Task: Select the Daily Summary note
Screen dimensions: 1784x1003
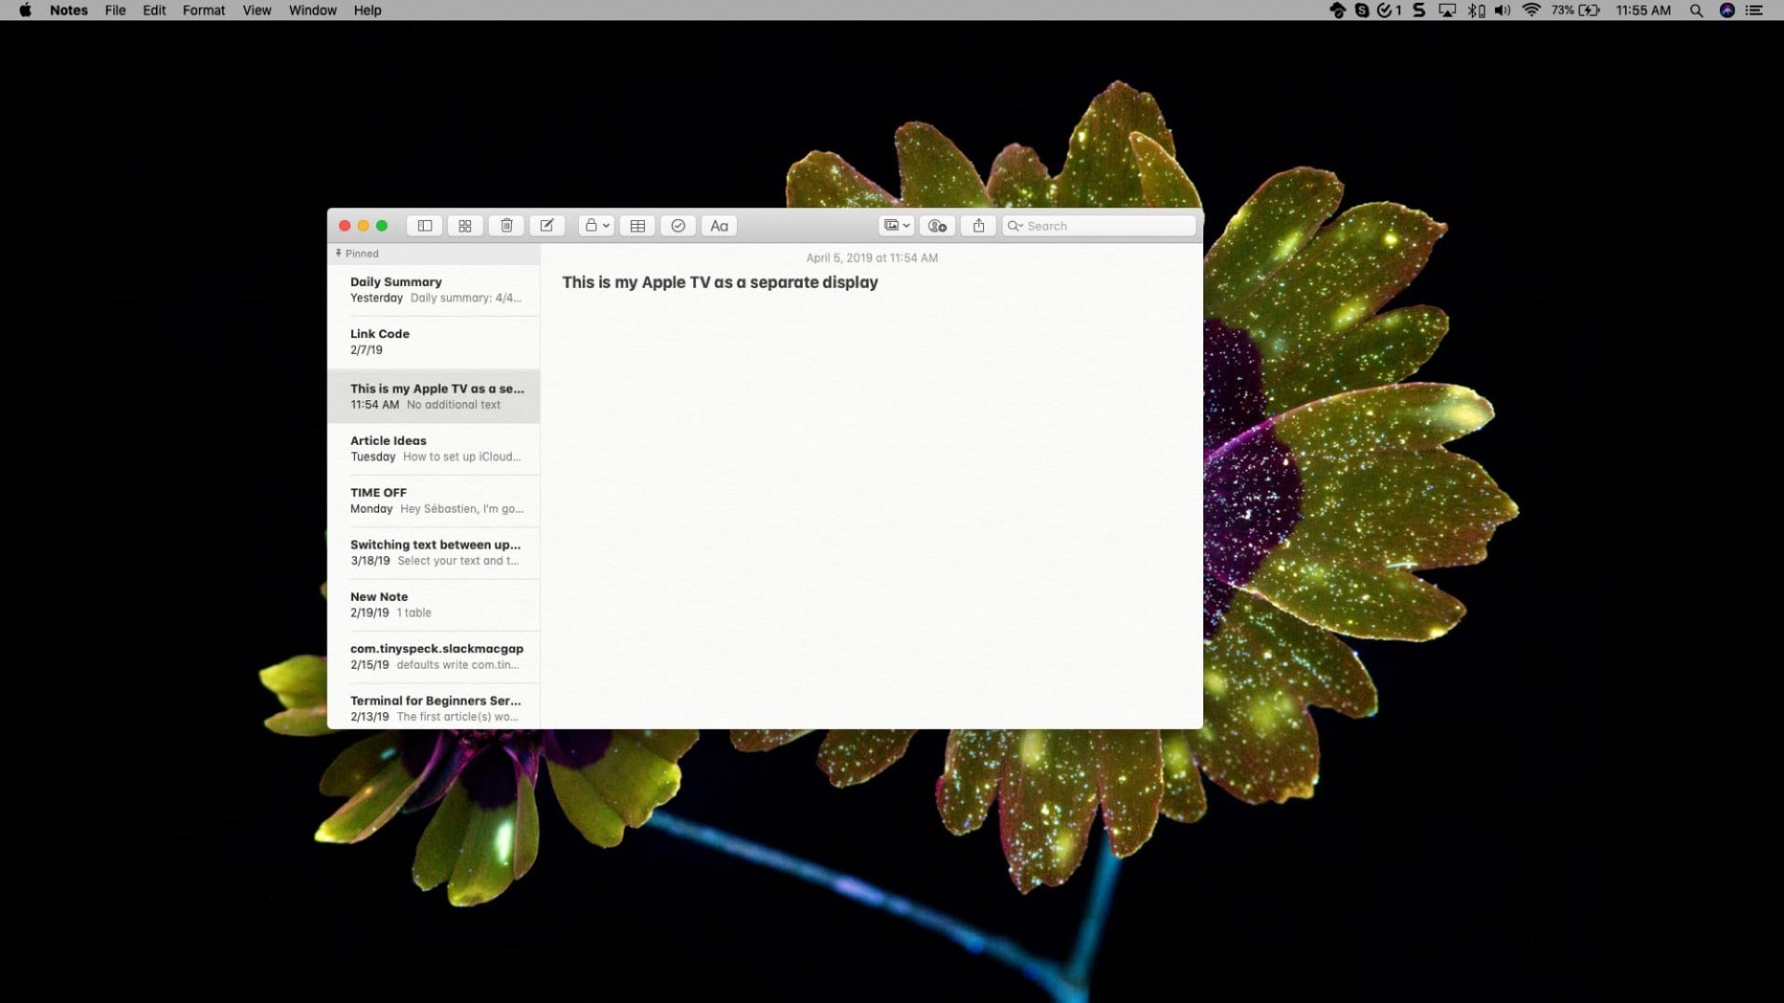Action: click(434, 290)
